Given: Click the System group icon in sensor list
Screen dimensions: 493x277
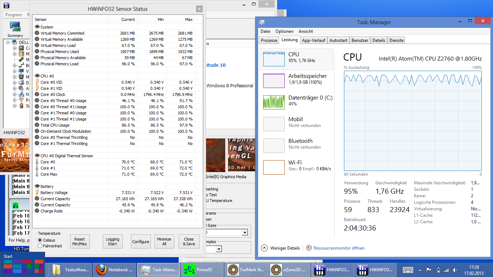Looking at the screenshot, I should tap(37, 27).
